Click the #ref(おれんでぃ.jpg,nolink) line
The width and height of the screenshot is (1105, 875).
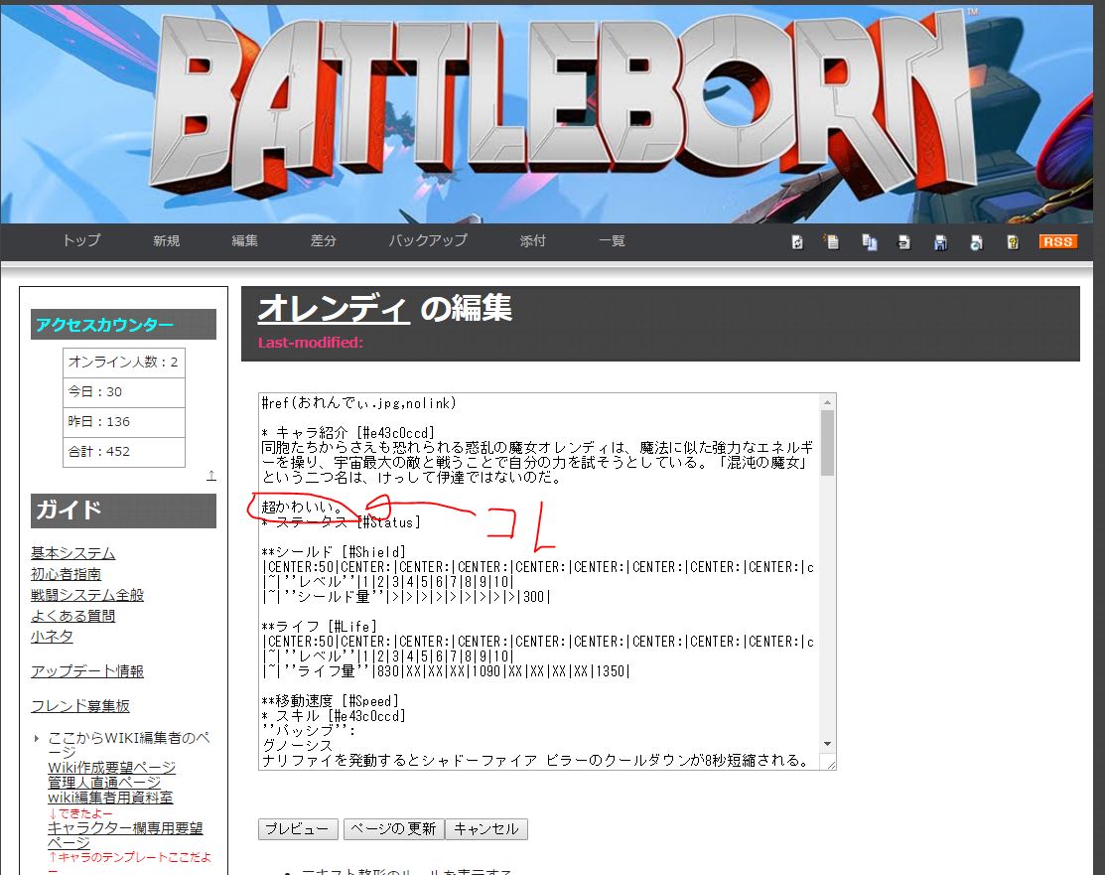(x=358, y=403)
